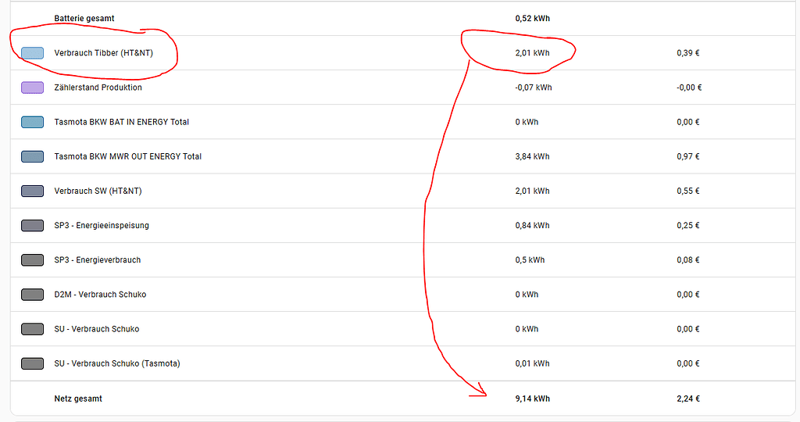Select the Tasmota BKW BAT IN swatch
The height and width of the screenshot is (422, 800).
32,122
